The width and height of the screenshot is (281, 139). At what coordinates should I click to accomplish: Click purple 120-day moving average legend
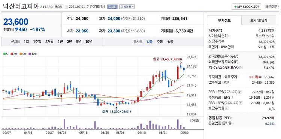pyautogui.click(x=33, y=53)
